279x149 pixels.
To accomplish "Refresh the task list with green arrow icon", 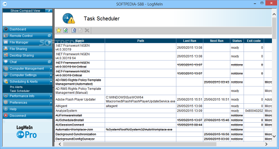I will click(66, 30).
